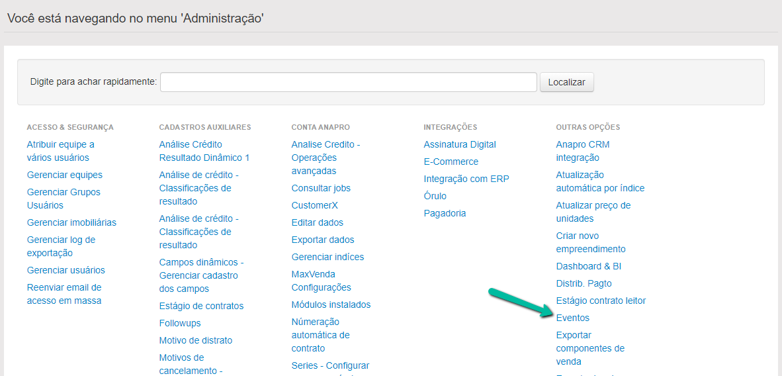The height and width of the screenshot is (376, 782).
Task: Open Assinatura Digital integration
Action: [x=460, y=144]
